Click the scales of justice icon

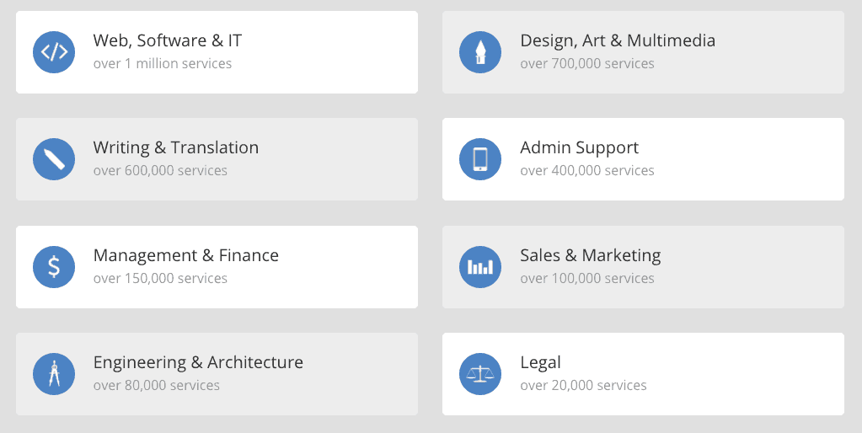[x=480, y=374]
